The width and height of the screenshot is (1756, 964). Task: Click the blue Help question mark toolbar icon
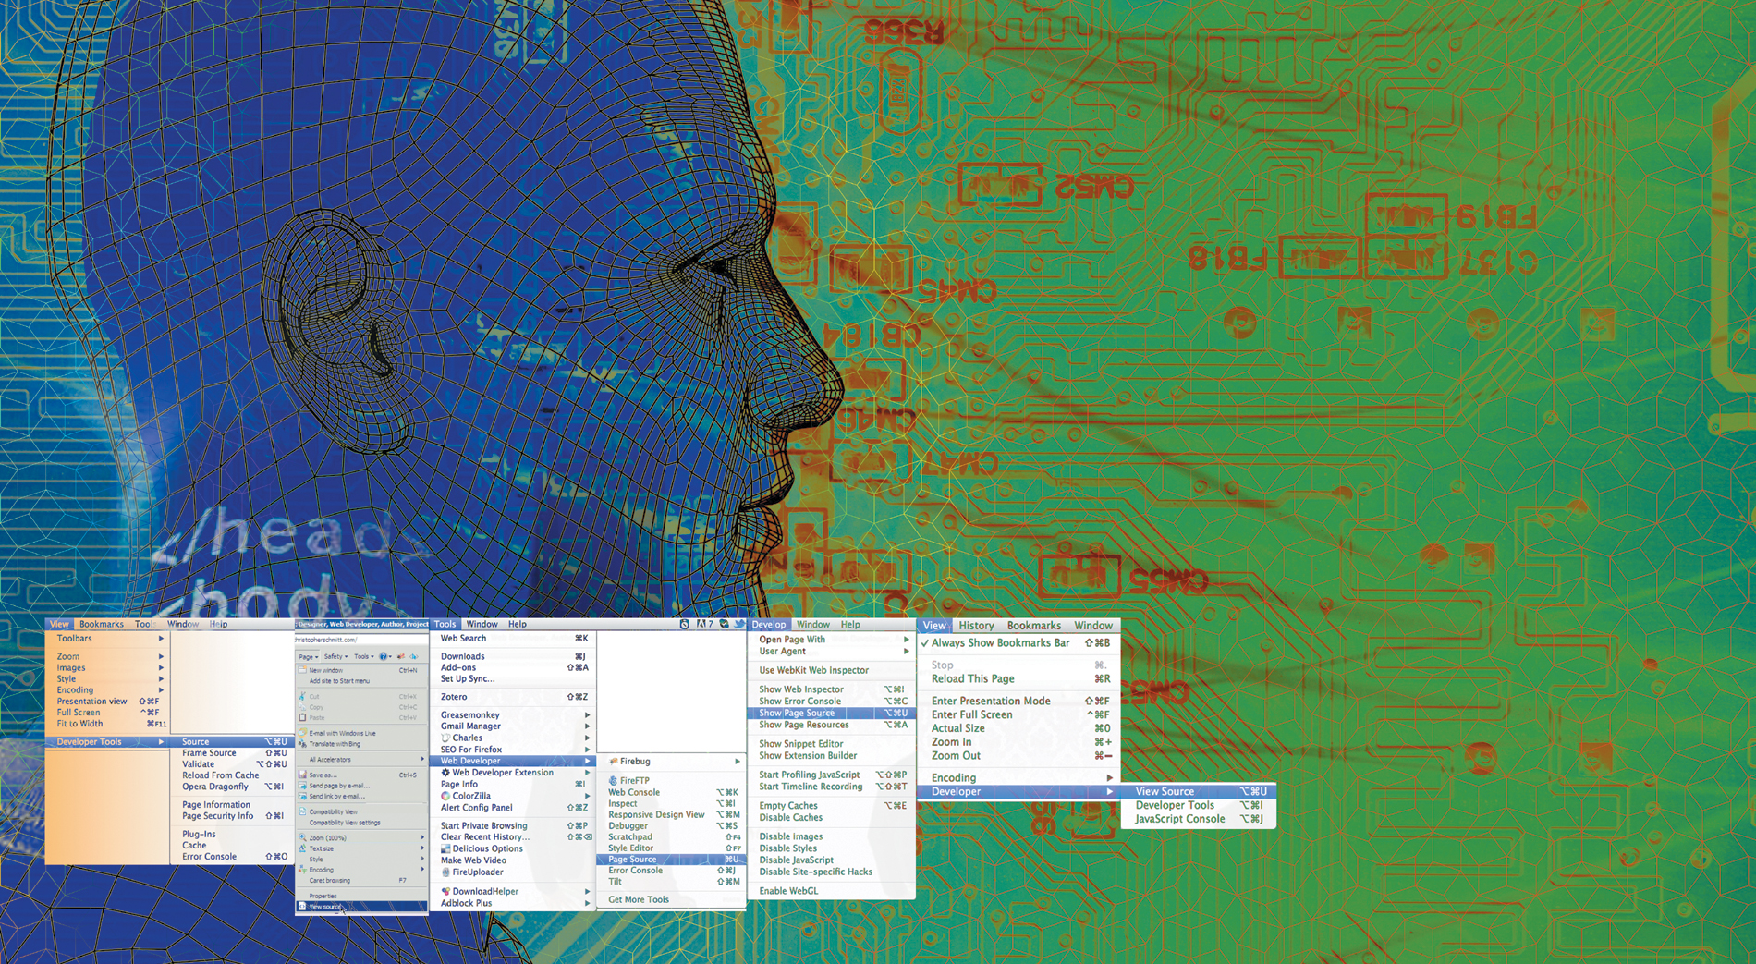coord(384,656)
